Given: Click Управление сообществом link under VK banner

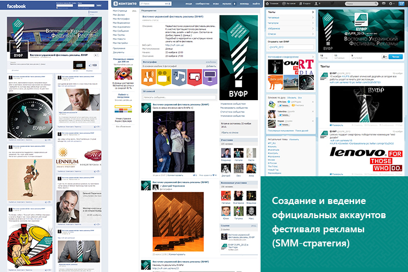Looking at the screenshot, I should tap(233, 103).
